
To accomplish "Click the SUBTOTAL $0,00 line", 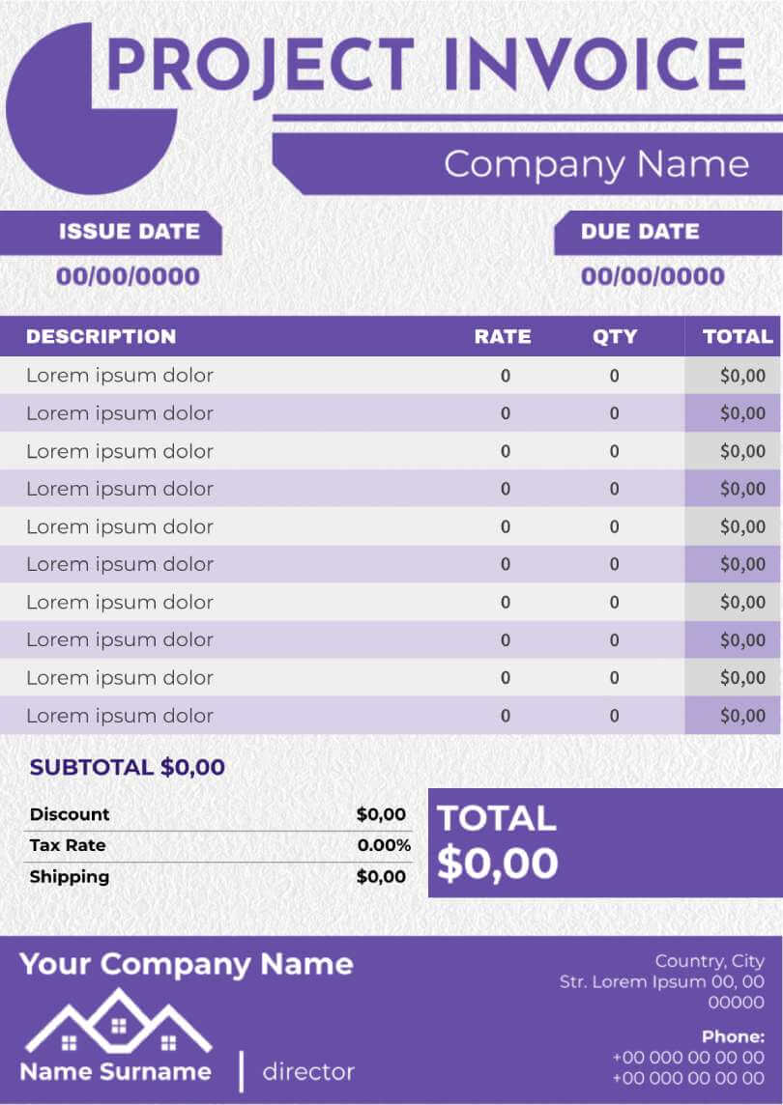I will [127, 768].
